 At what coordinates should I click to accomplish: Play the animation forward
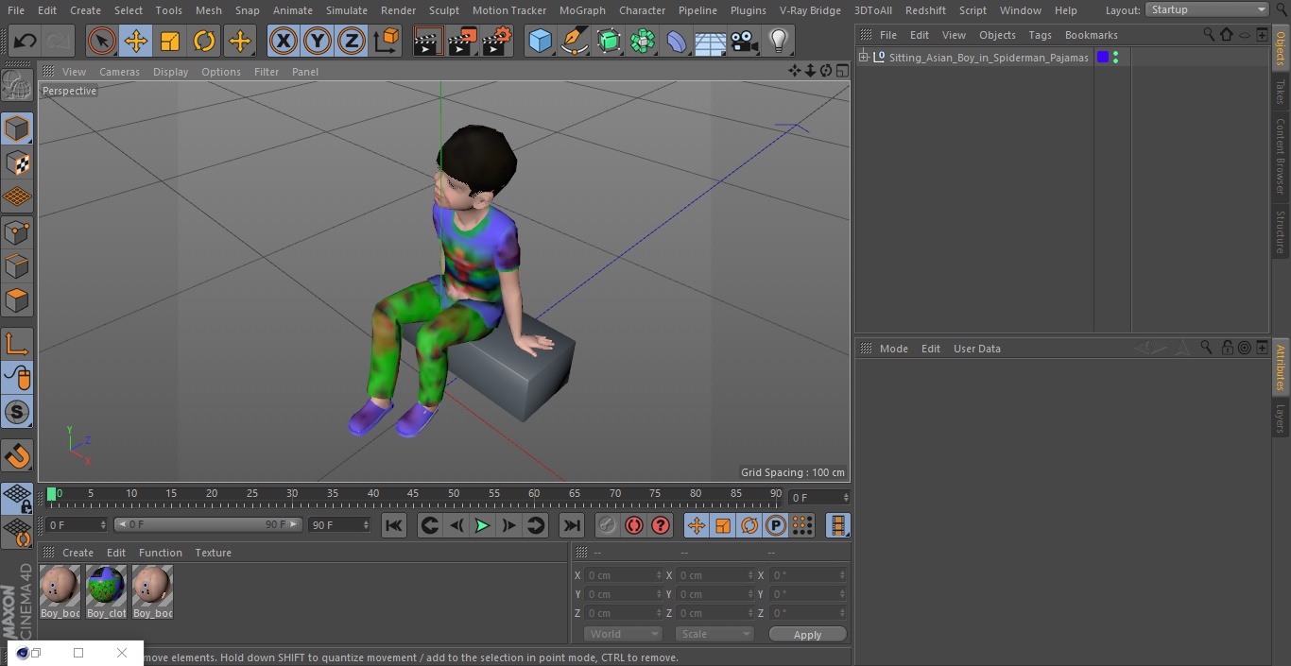(482, 525)
